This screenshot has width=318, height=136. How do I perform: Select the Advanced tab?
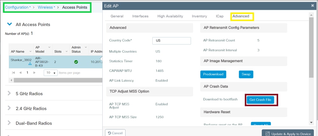241,16
